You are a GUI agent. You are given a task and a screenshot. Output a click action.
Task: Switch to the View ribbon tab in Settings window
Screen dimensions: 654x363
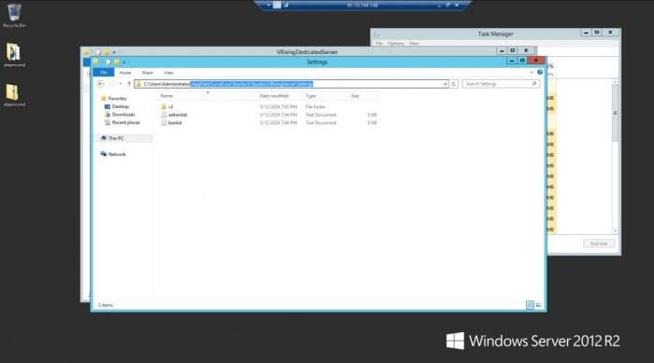click(168, 73)
